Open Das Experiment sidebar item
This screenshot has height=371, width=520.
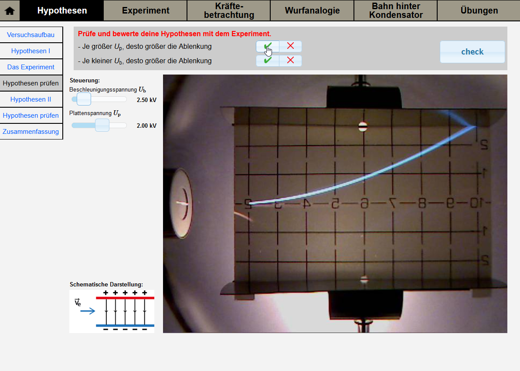31,67
